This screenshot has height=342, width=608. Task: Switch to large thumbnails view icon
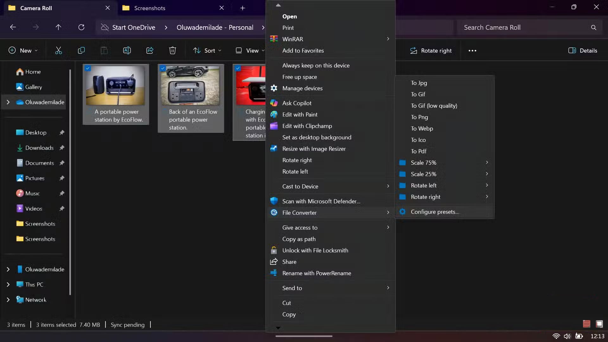(x=599, y=324)
